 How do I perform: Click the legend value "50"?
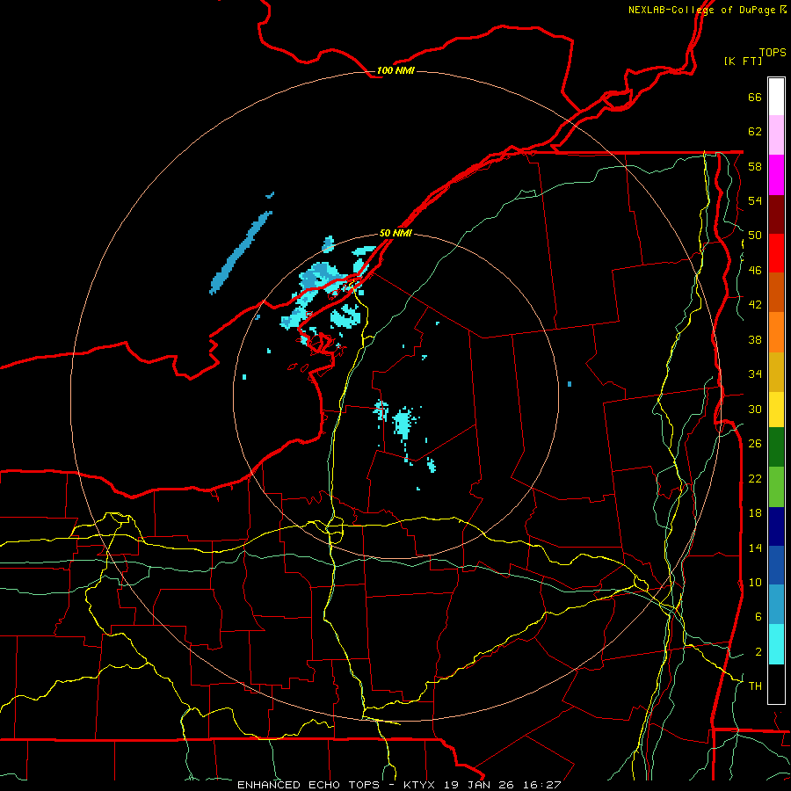755,236
